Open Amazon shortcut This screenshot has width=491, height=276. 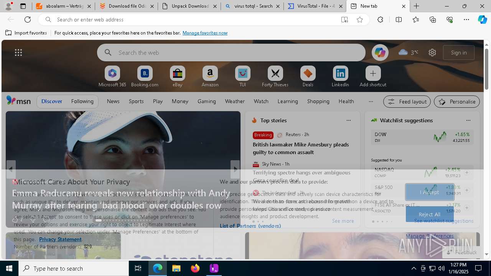tap(210, 77)
